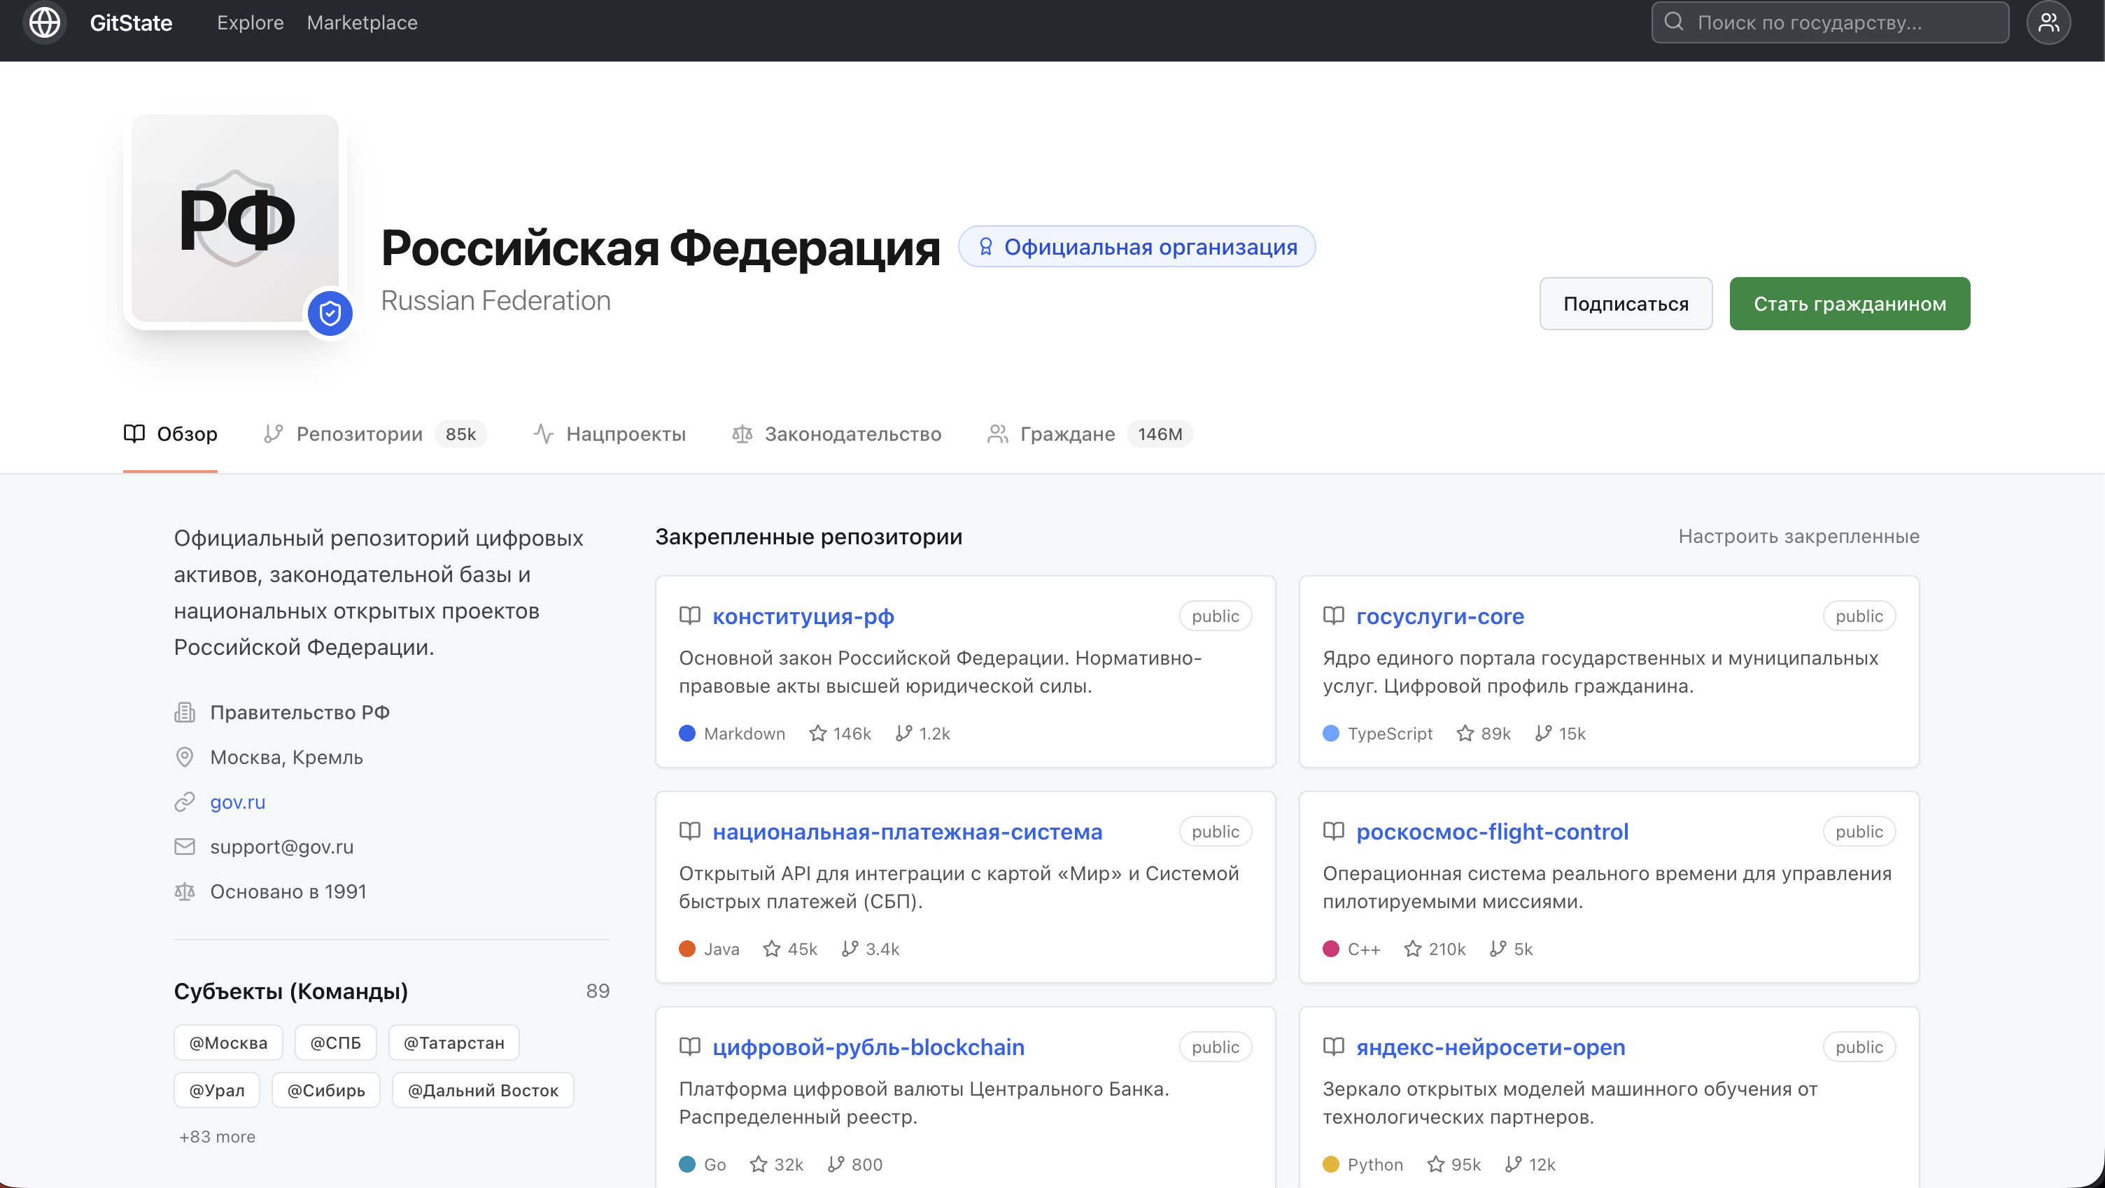
Task: Open the gov.ru website link
Action: (237, 802)
